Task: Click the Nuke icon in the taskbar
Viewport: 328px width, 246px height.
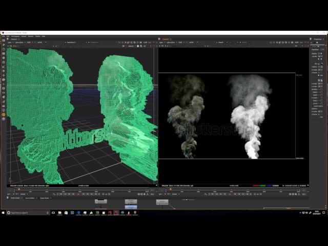Action: pos(116,212)
